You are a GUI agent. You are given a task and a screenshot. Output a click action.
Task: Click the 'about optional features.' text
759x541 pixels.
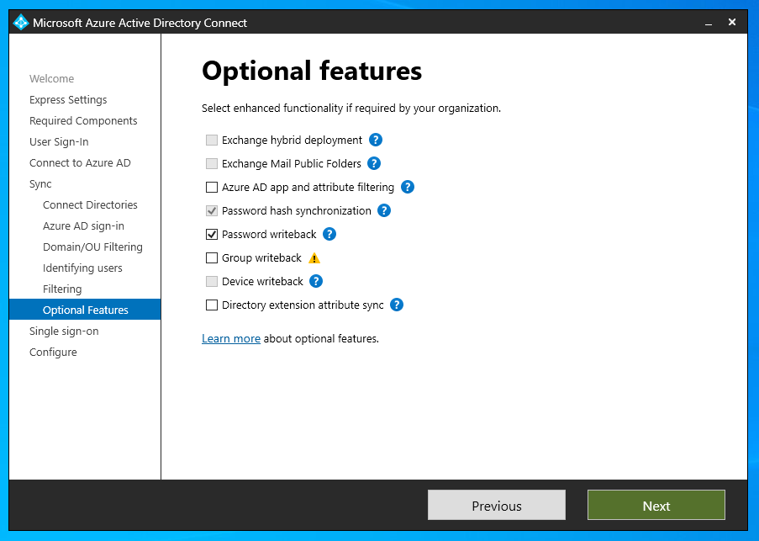(321, 338)
